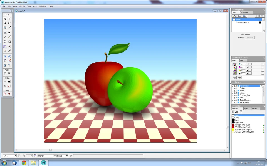Screen dimensions: 267x166
Task: Activate the Zoom tool
Action: click(x=9, y=73)
